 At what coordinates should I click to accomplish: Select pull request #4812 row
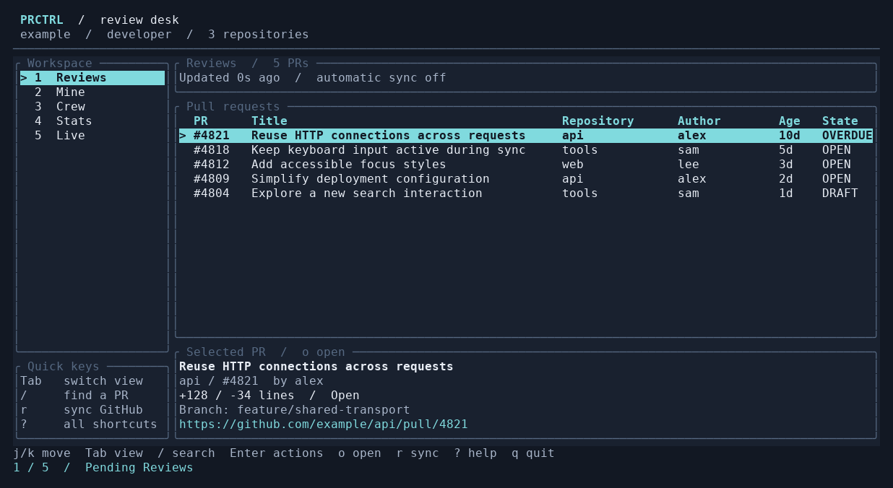coord(526,165)
